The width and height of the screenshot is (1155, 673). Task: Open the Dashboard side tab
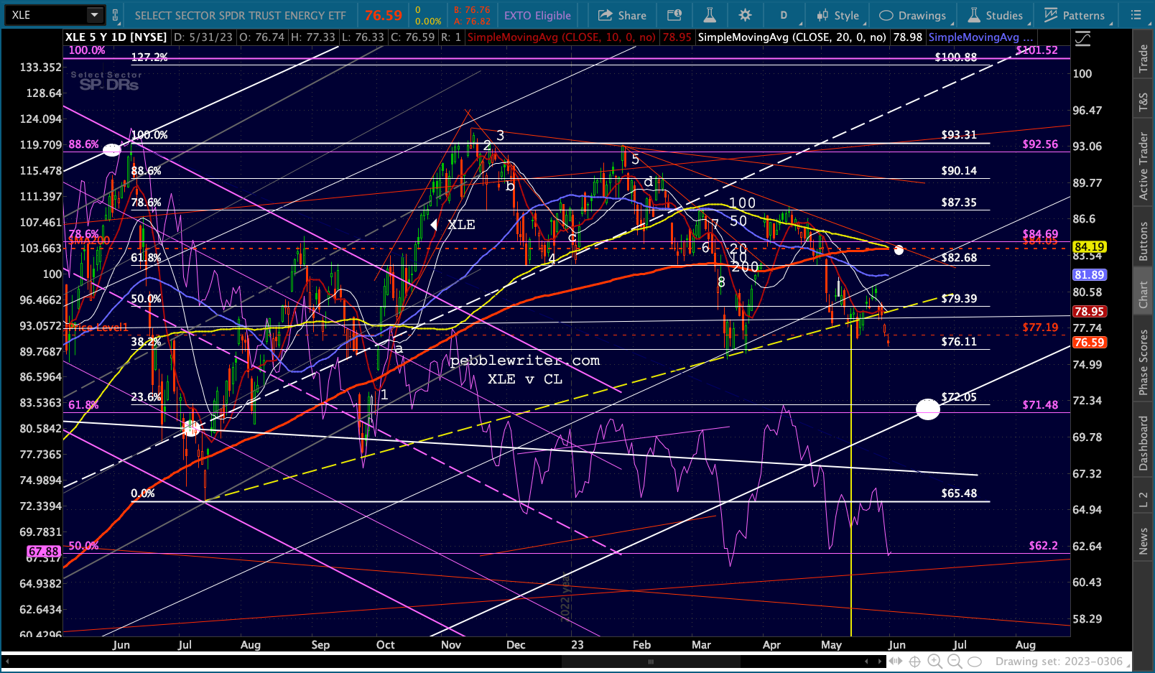(x=1144, y=442)
